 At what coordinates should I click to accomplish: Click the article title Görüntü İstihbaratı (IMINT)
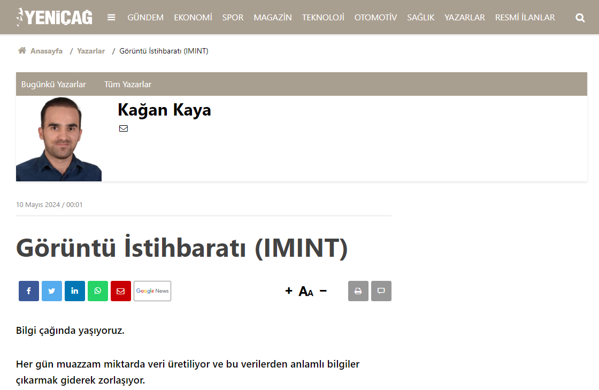click(x=182, y=248)
